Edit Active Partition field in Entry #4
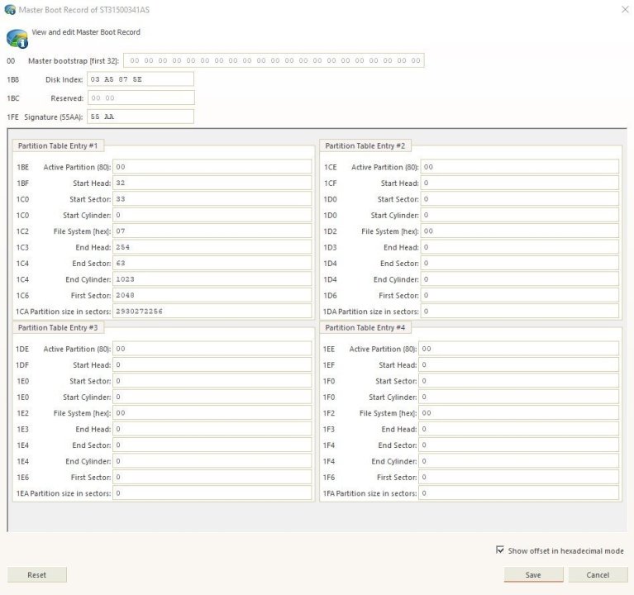Screen dimensions: 634x595 pos(519,349)
